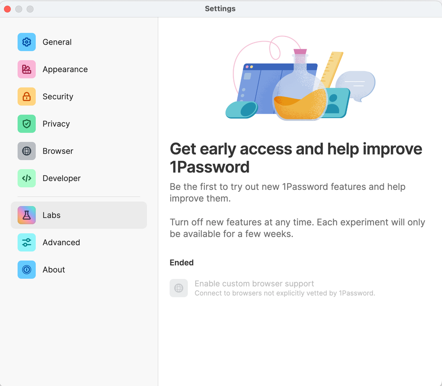
Task: Select the Security padlock icon
Action: 27,96
